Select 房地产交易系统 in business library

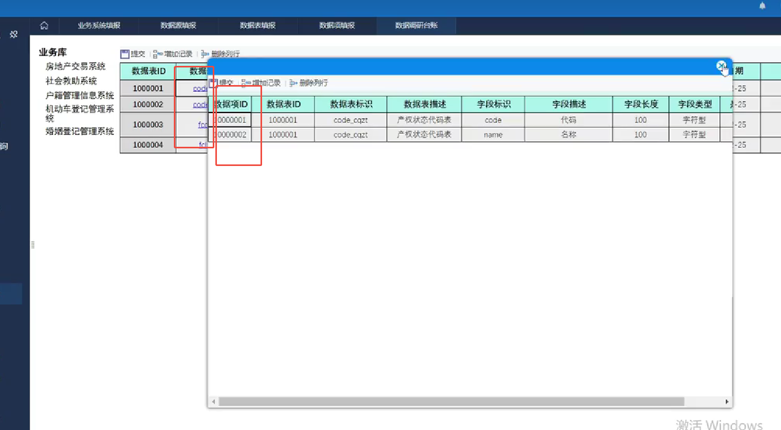[x=76, y=66]
